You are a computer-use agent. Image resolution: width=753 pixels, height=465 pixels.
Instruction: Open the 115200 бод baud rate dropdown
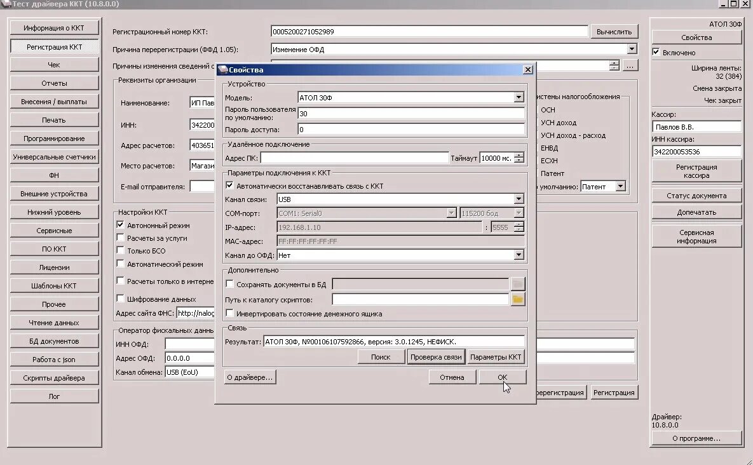point(519,213)
